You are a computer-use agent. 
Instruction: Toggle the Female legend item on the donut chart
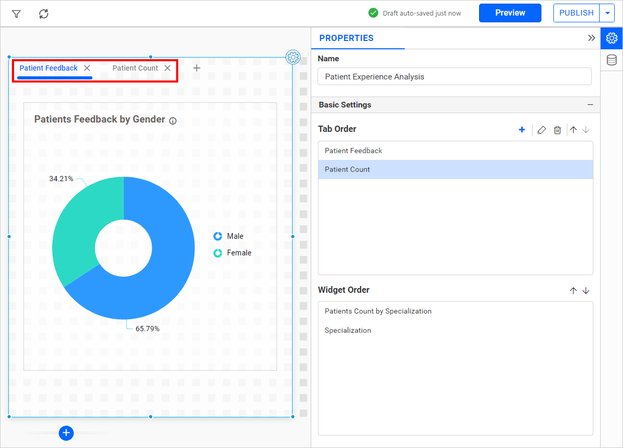click(x=232, y=253)
